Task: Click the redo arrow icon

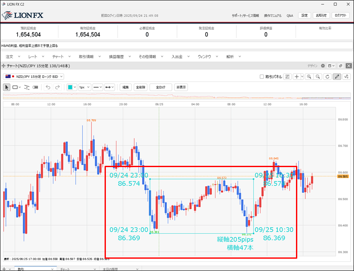Action: tap(57, 87)
